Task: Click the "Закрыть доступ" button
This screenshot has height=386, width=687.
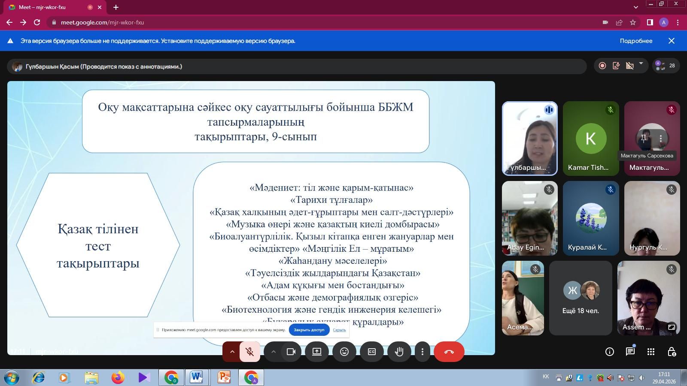Action: (309, 330)
